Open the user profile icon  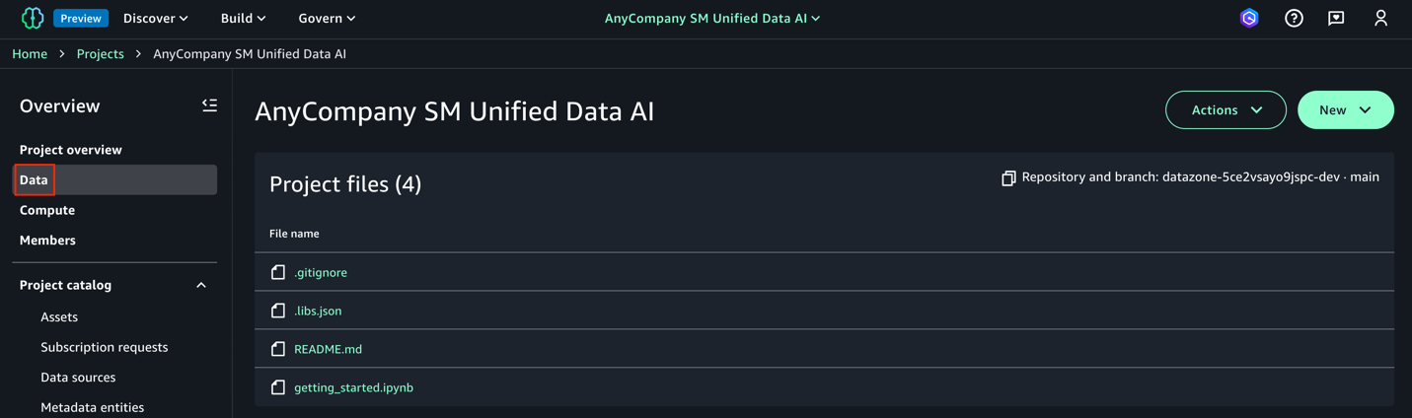pyautogui.click(x=1380, y=18)
